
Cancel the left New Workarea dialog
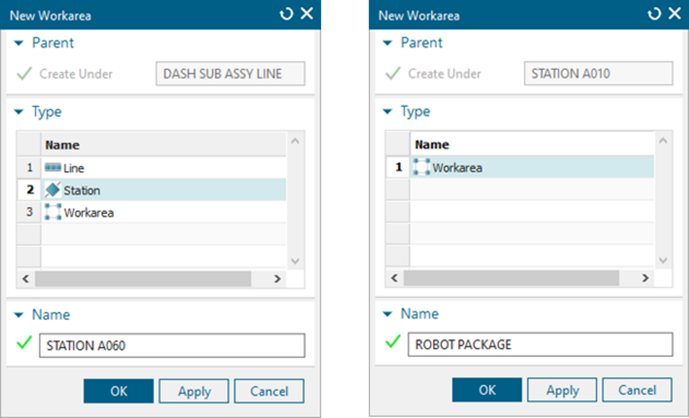(269, 391)
